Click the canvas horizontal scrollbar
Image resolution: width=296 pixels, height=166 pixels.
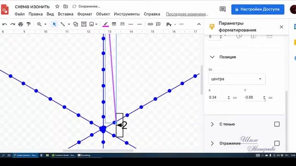click(x=98, y=150)
